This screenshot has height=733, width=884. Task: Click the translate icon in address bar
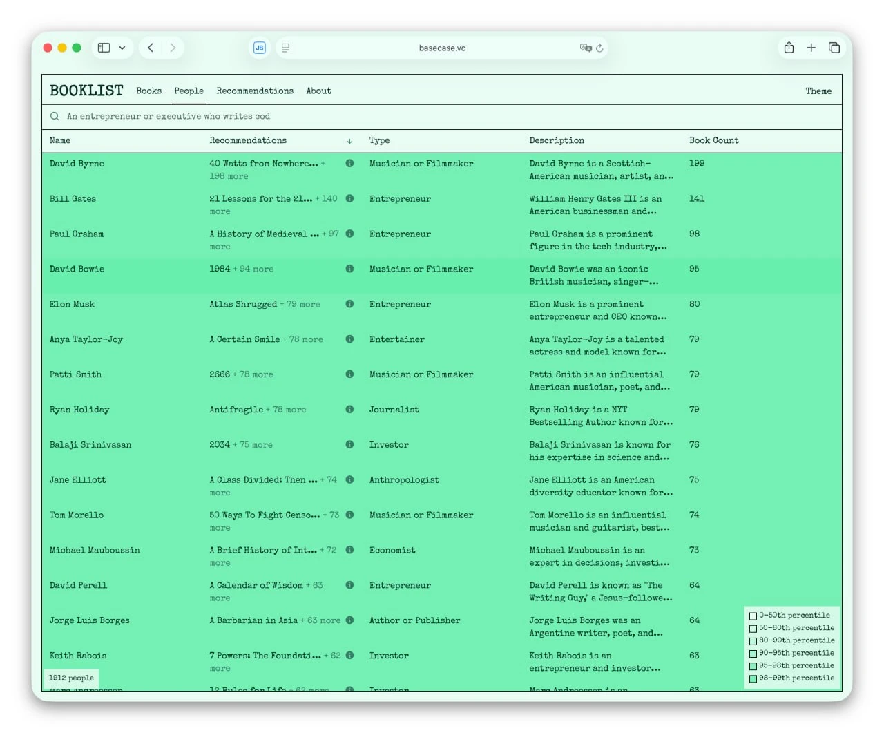click(x=586, y=48)
